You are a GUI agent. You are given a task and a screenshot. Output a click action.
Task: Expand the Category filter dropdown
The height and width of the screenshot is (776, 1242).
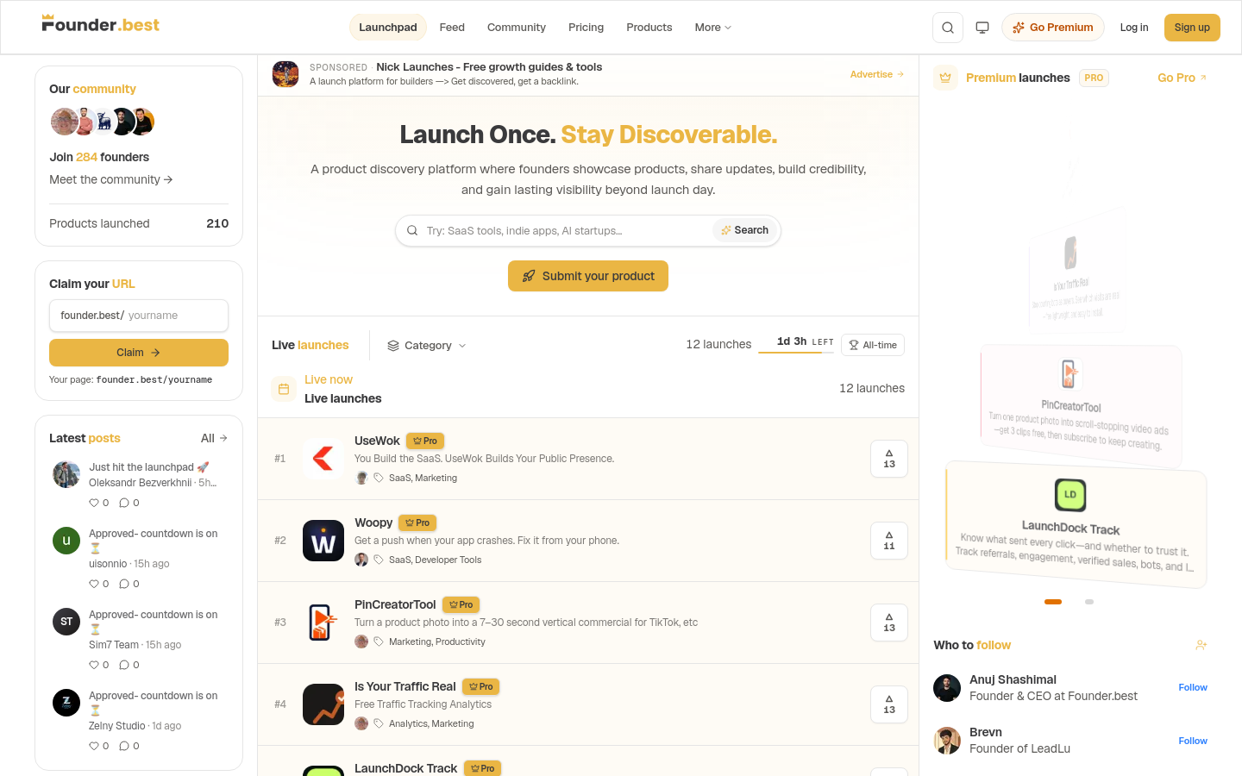pyautogui.click(x=427, y=345)
